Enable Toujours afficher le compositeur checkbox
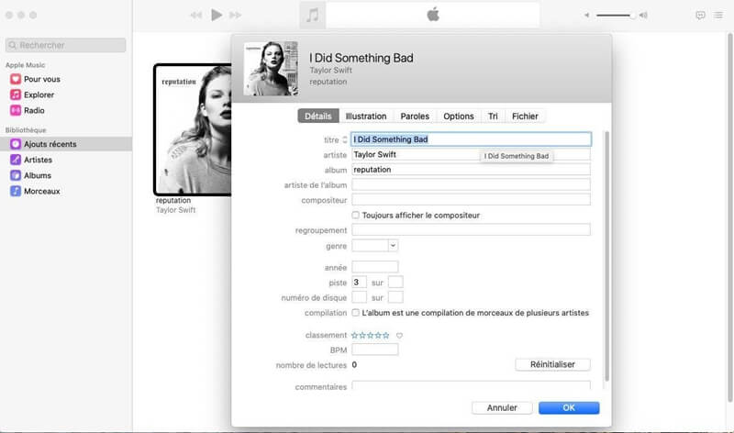The height and width of the screenshot is (433, 734). [356, 215]
